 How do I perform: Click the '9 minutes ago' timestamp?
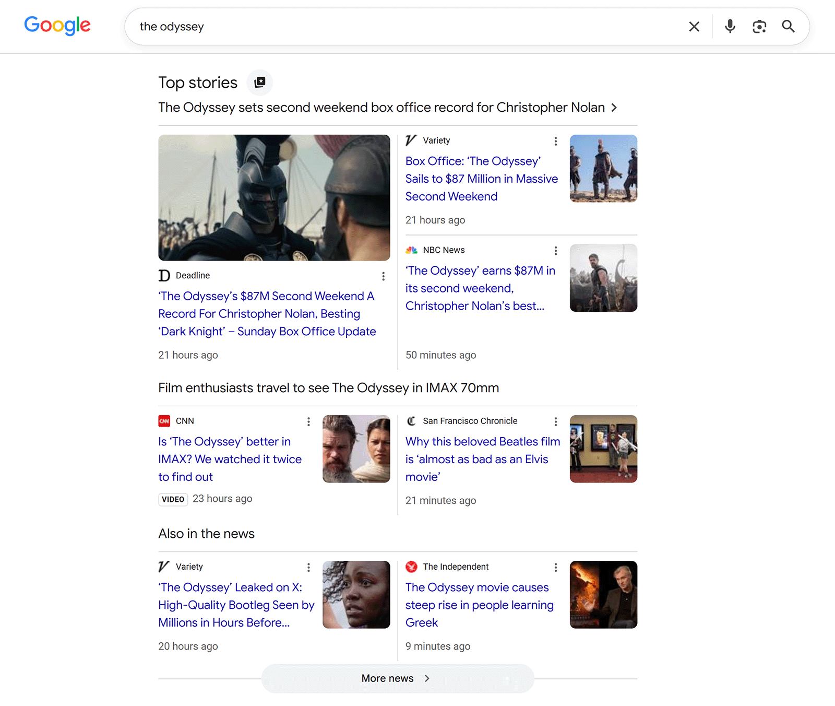coord(438,646)
